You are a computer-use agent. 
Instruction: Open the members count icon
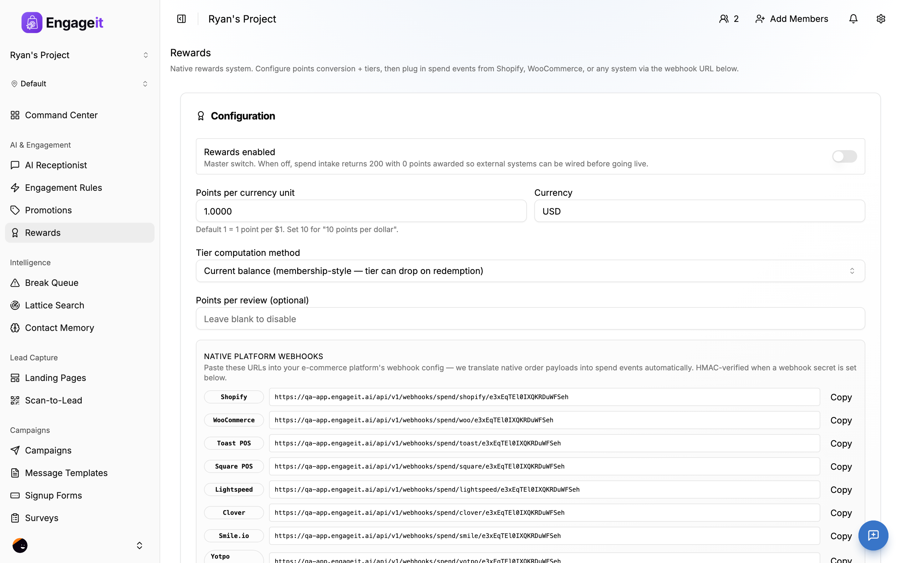(724, 19)
